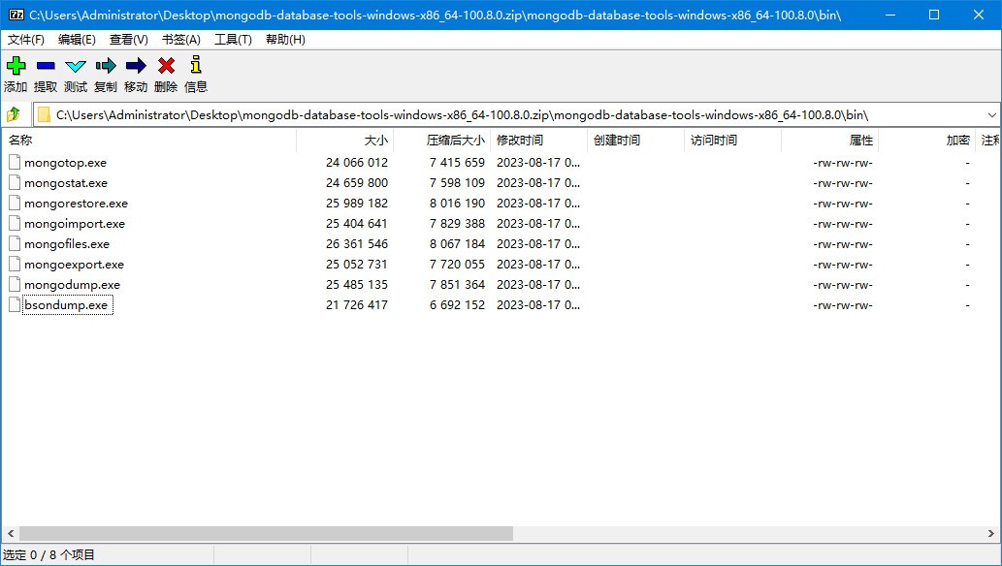Click modified date in mongoexport.exe row

tap(538, 265)
